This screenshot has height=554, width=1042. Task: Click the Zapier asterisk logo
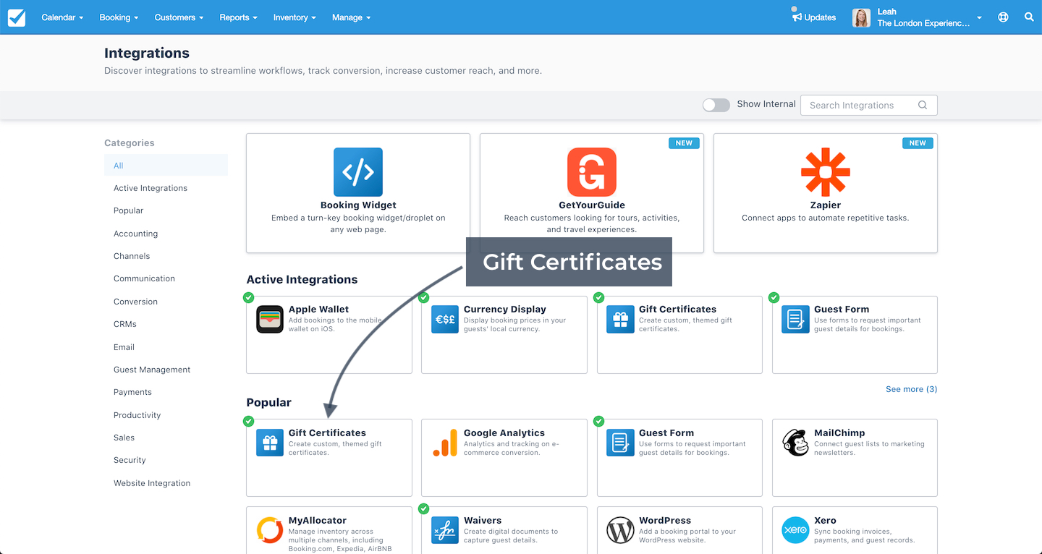[826, 172]
